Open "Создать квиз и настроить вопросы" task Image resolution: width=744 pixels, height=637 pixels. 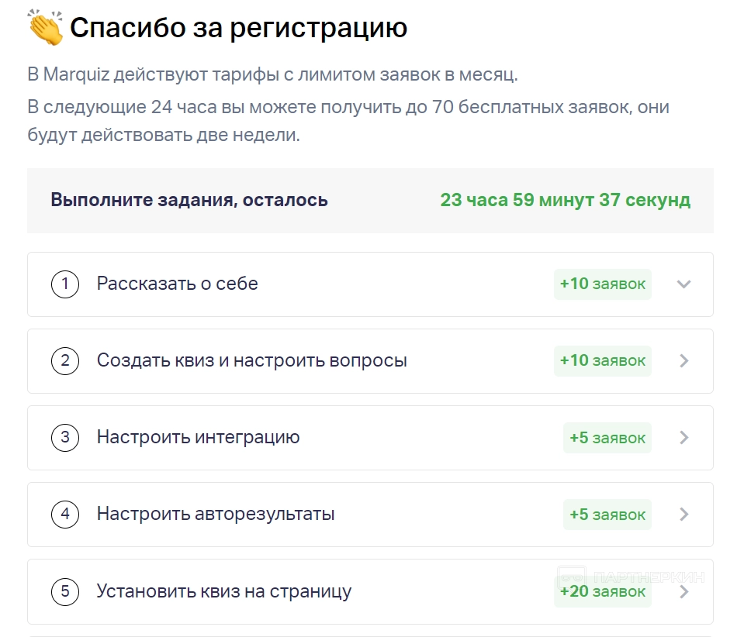[251, 361]
